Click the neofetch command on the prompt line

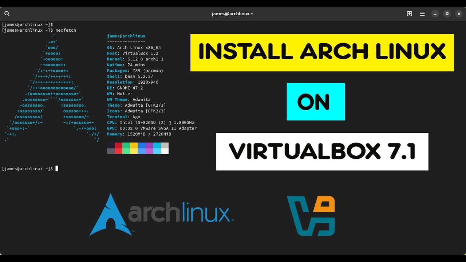[66, 30]
